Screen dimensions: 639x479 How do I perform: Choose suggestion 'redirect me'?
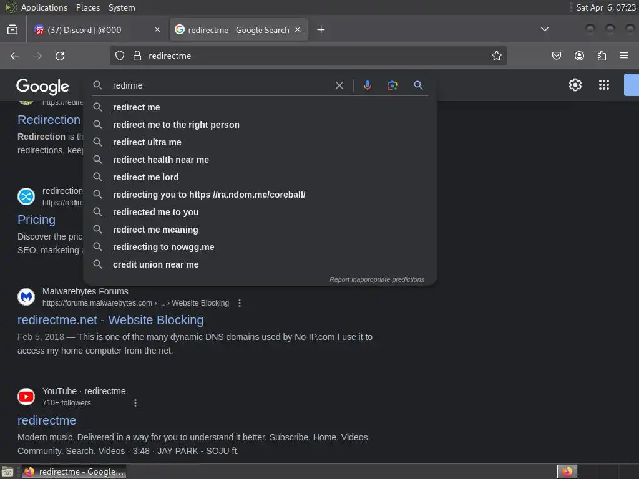pyautogui.click(x=260, y=107)
